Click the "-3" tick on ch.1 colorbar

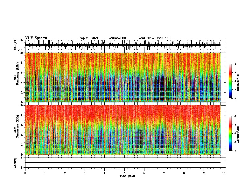[x=235, y=64]
